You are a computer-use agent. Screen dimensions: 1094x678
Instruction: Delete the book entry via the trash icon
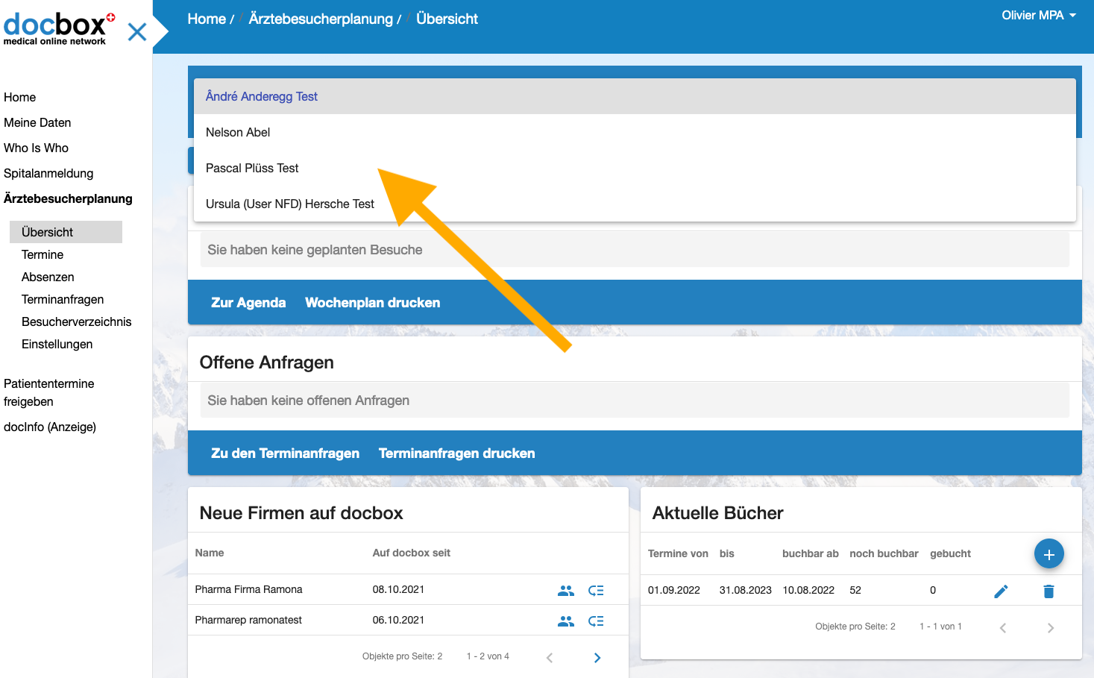[x=1049, y=590]
